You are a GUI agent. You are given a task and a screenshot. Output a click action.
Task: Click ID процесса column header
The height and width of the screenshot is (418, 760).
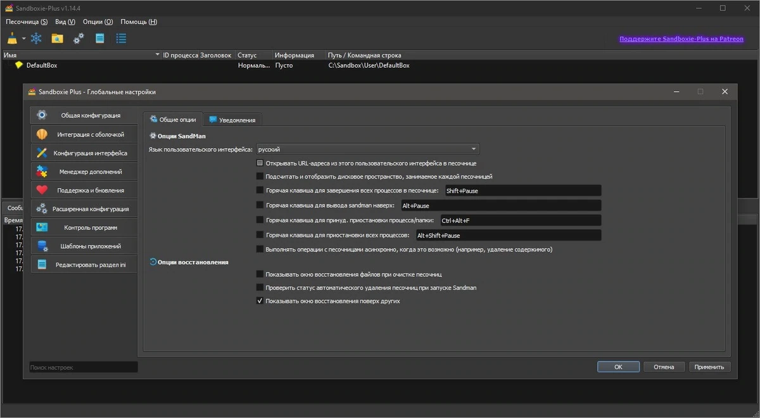(x=180, y=55)
